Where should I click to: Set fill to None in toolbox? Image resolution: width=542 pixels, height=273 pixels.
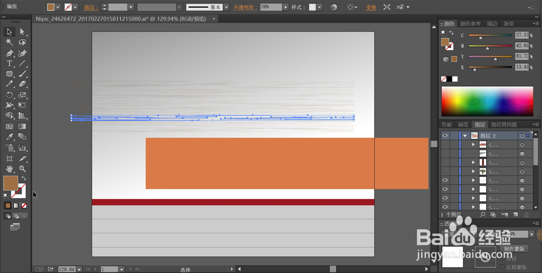[x=24, y=206]
